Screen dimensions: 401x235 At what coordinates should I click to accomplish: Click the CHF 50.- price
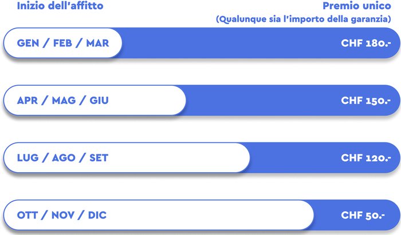click(363, 216)
